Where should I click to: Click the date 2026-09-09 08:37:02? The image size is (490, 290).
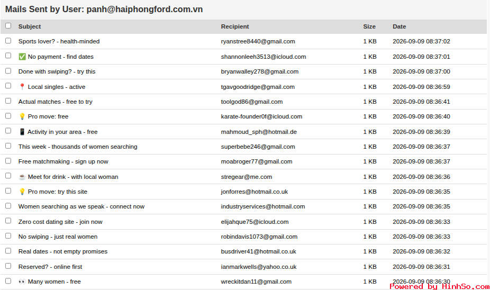[x=421, y=41]
